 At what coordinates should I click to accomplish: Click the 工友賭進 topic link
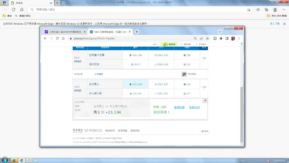coord(98,74)
